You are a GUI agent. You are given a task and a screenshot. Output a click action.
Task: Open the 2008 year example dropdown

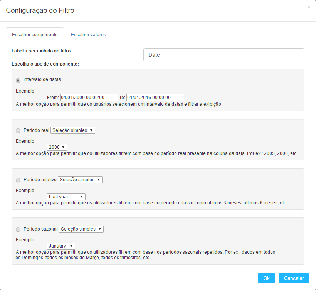pos(57,147)
